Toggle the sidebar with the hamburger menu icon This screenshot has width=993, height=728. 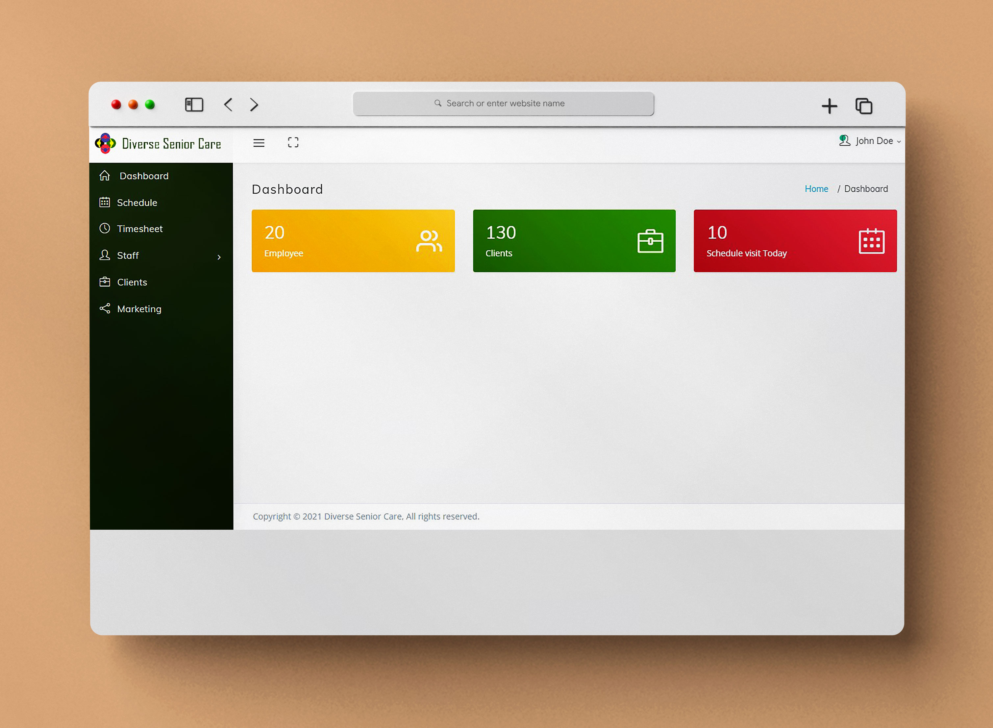259,143
